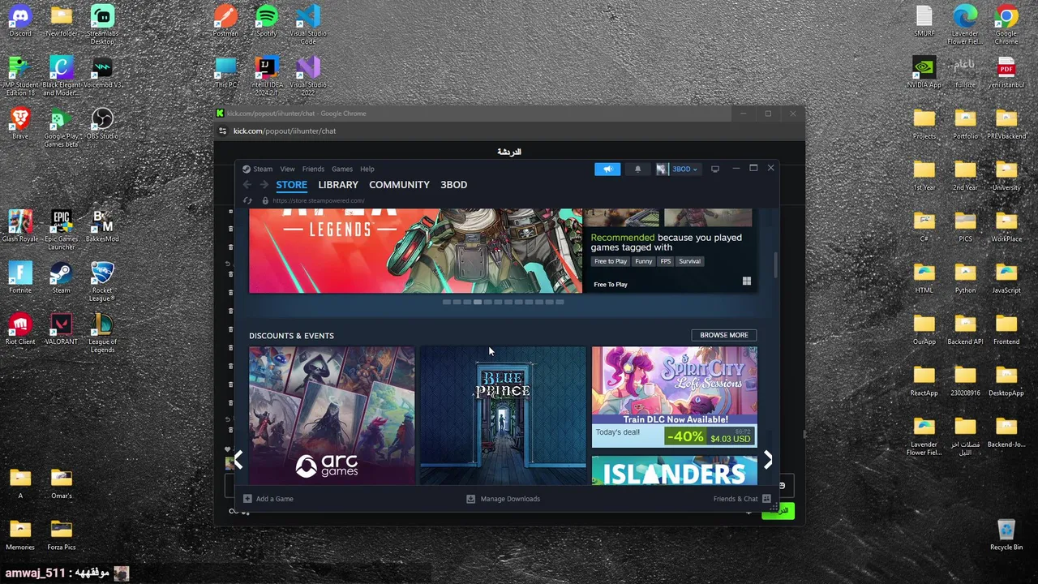Select the Riot Client desktop icon
1038x584 pixels.
(20, 328)
